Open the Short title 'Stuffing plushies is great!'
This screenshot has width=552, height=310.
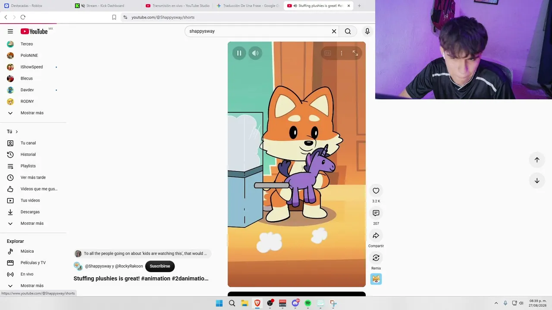click(141, 279)
